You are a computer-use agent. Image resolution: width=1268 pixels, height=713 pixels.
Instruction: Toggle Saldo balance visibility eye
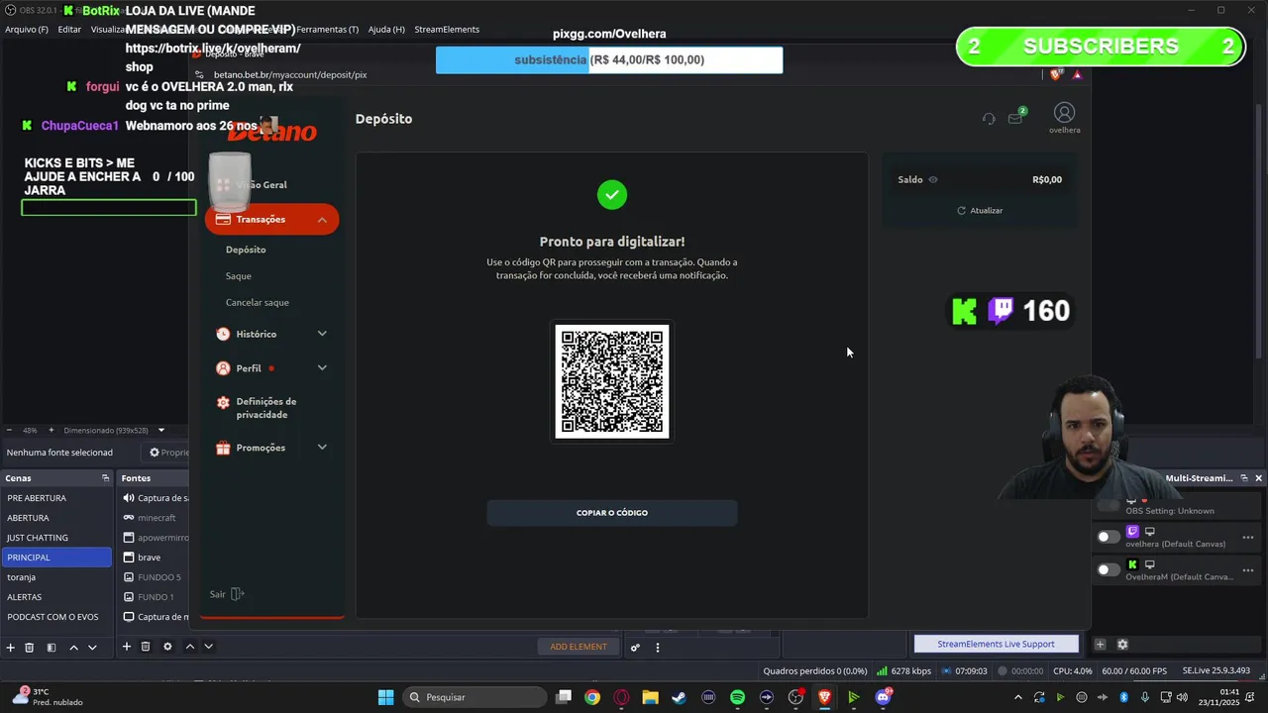[x=933, y=179]
